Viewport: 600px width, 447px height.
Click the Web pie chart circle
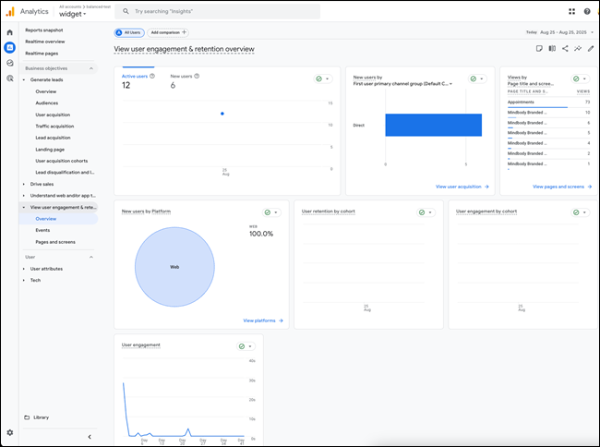pyautogui.click(x=174, y=267)
